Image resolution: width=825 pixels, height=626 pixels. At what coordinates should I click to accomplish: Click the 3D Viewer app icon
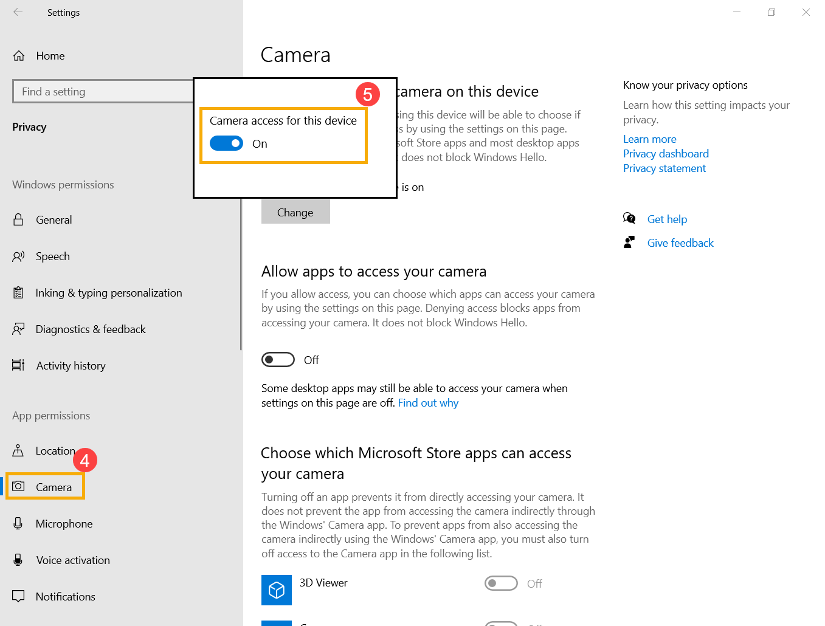[277, 590]
